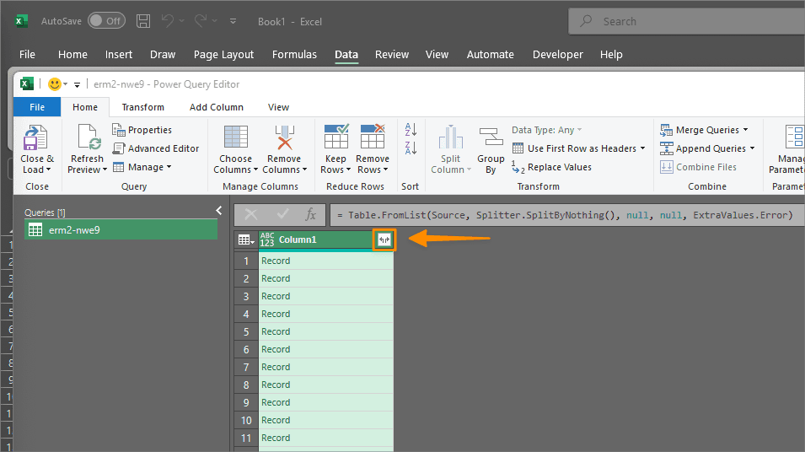
Task: Open the Draw tab
Action: coord(162,55)
